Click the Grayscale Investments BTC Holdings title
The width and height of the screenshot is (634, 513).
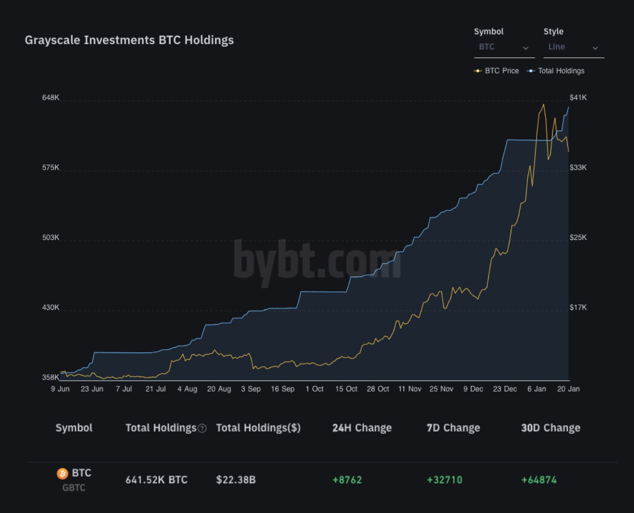point(129,40)
